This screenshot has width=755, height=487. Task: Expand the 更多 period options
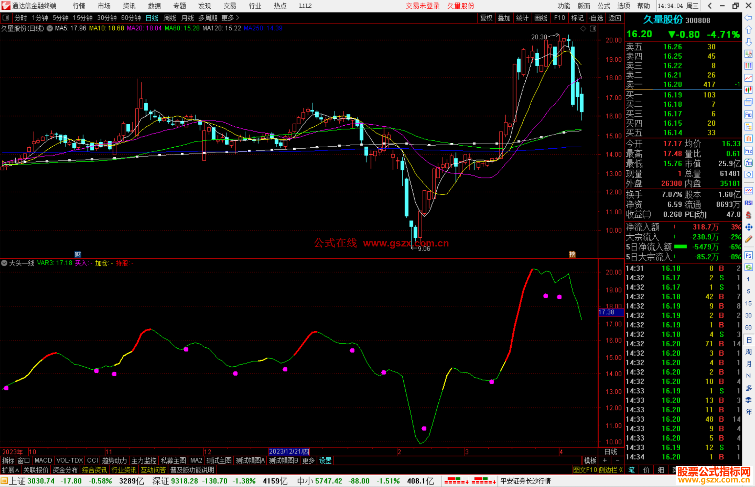[230, 18]
